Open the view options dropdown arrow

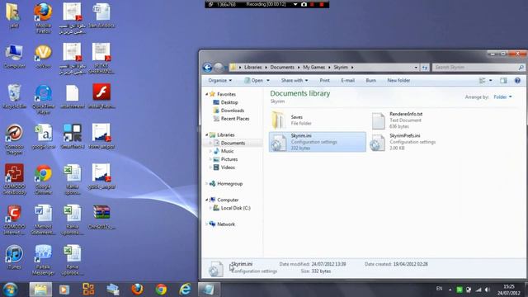[491, 81]
